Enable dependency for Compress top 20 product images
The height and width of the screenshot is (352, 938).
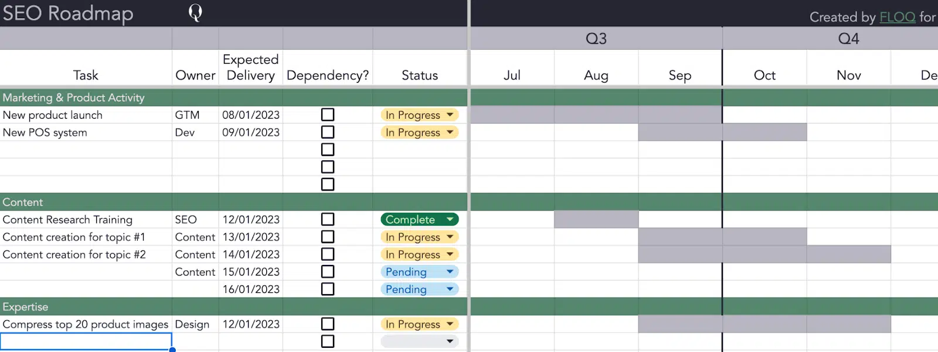(328, 324)
